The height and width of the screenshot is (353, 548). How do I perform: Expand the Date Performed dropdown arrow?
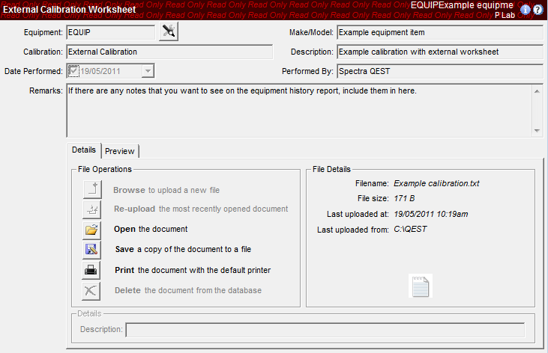tap(148, 71)
